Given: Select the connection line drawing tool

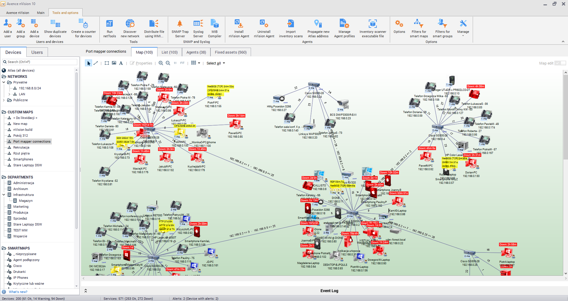Looking at the screenshot, I should [96, 63].
